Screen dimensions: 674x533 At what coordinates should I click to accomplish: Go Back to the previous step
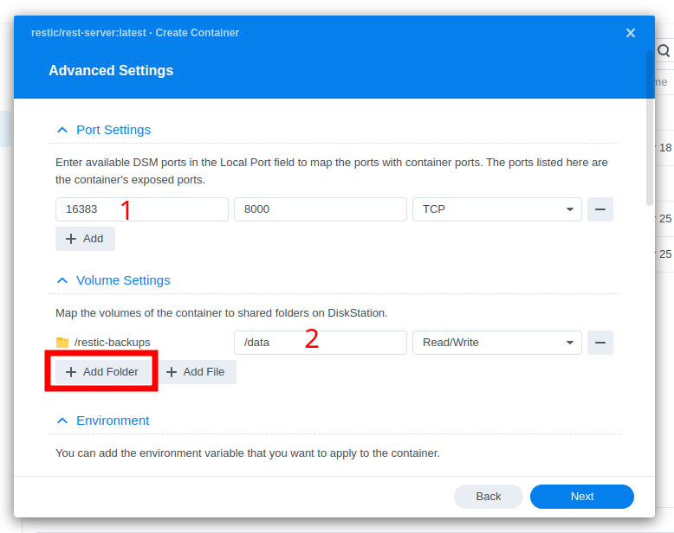pyautogui.click(x=489, y=497)
